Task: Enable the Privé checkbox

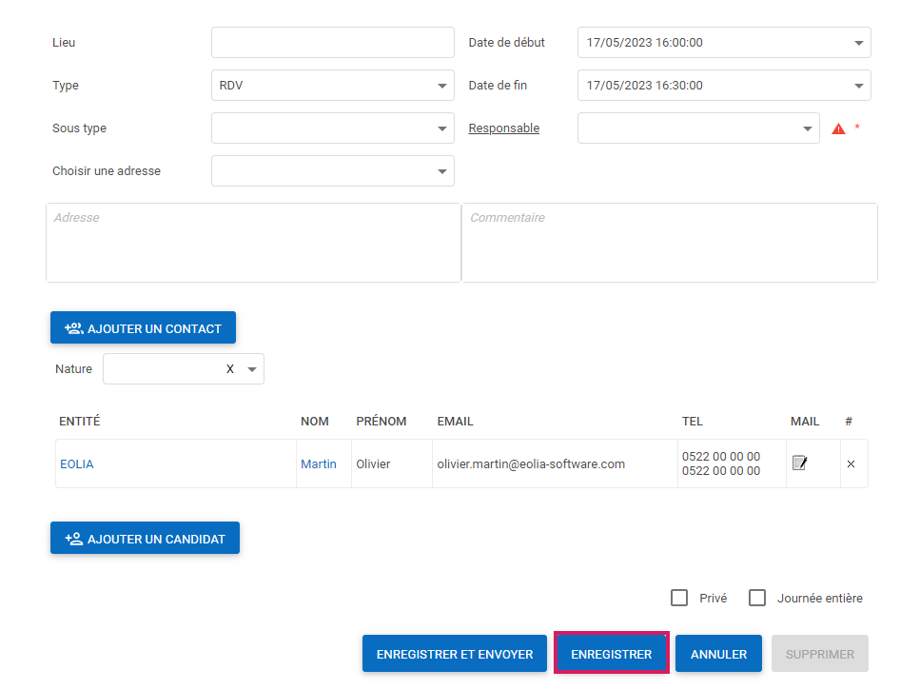Action: [x=679, y=598]
